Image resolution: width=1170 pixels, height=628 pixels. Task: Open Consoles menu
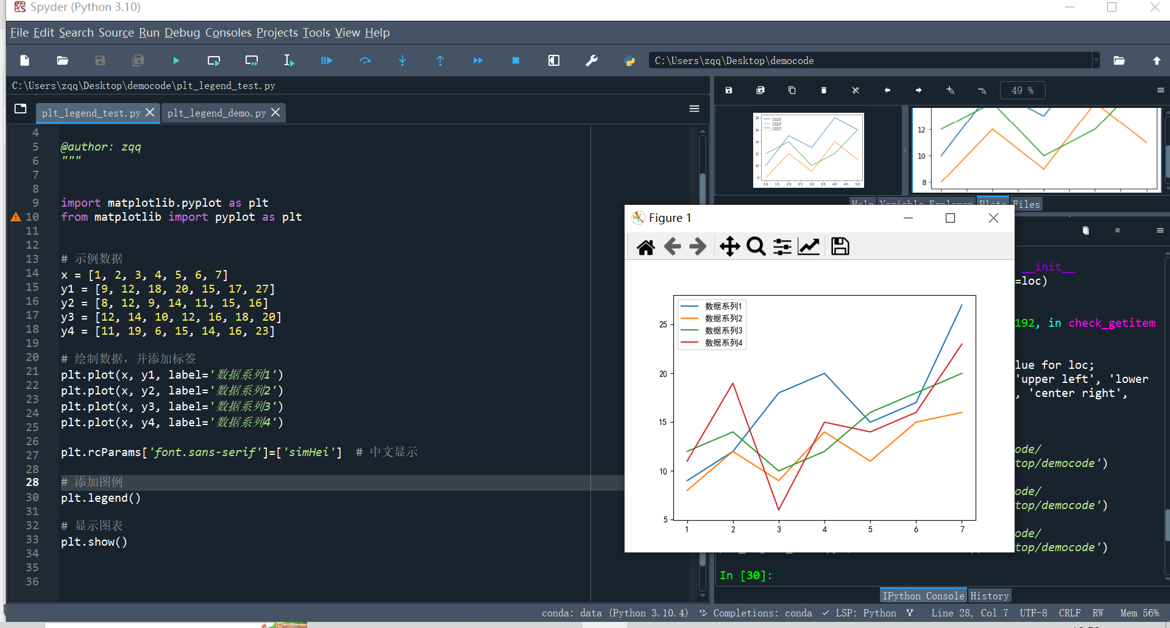[x=229, y=32]
